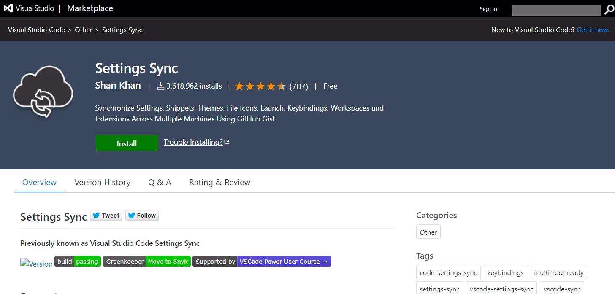
Task: Click the Greenkeeper Move to Snyk badge
Action: click(147, 262)
